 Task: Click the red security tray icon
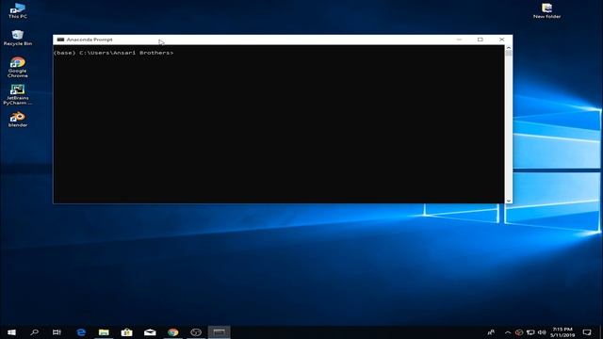519,332
